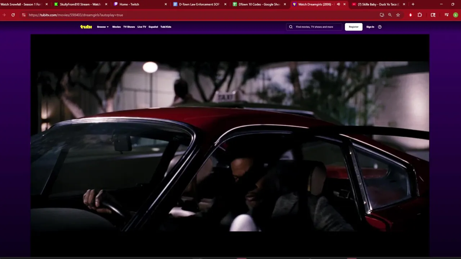
Task: Click the Dreamgirls video player
Action: (230, 146)
